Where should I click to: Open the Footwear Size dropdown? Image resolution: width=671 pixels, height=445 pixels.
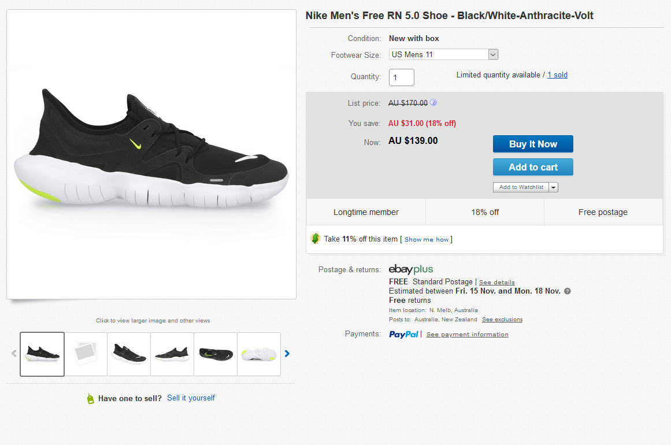[x=443, y=54]
